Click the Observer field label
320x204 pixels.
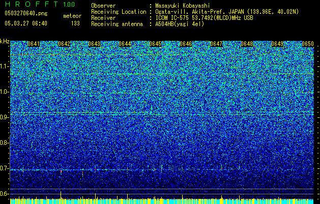(103, 6)
